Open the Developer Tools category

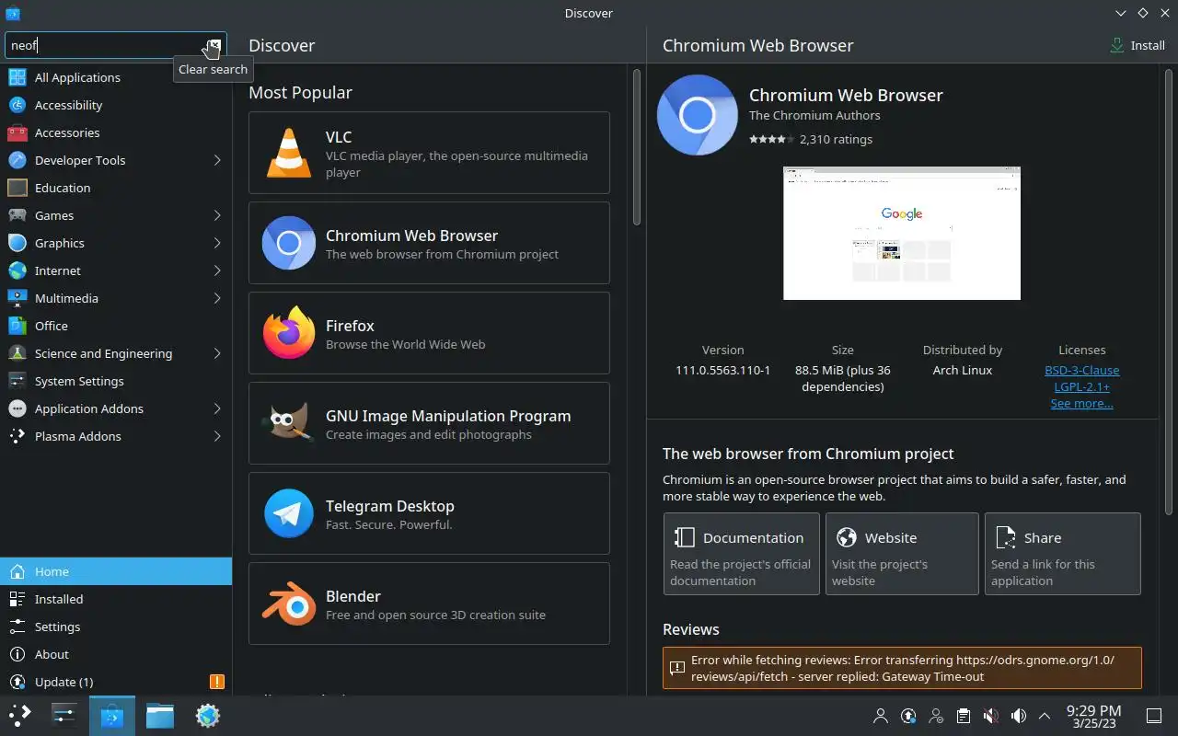tap(116, 160)
